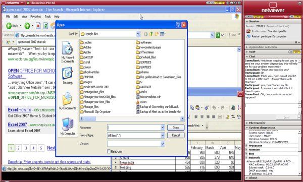Open the IE address bar dropdown arrow
This screenshot has height=182, width=303.
[212, 35]
